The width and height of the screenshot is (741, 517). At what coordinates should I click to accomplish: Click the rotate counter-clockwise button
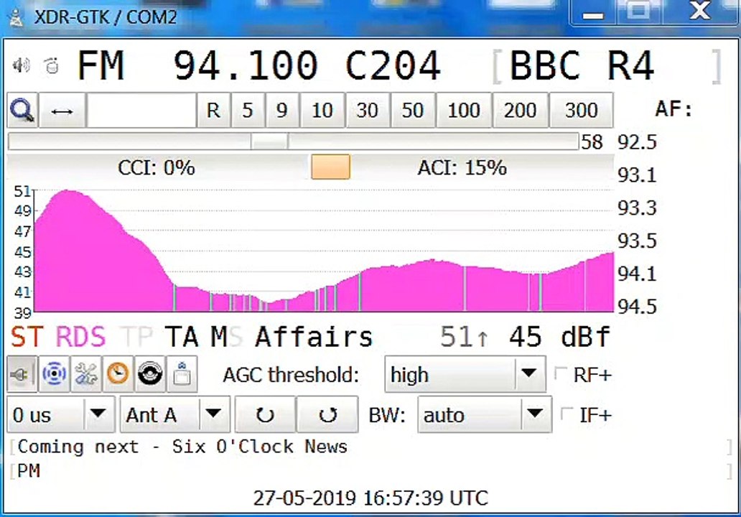265,415
